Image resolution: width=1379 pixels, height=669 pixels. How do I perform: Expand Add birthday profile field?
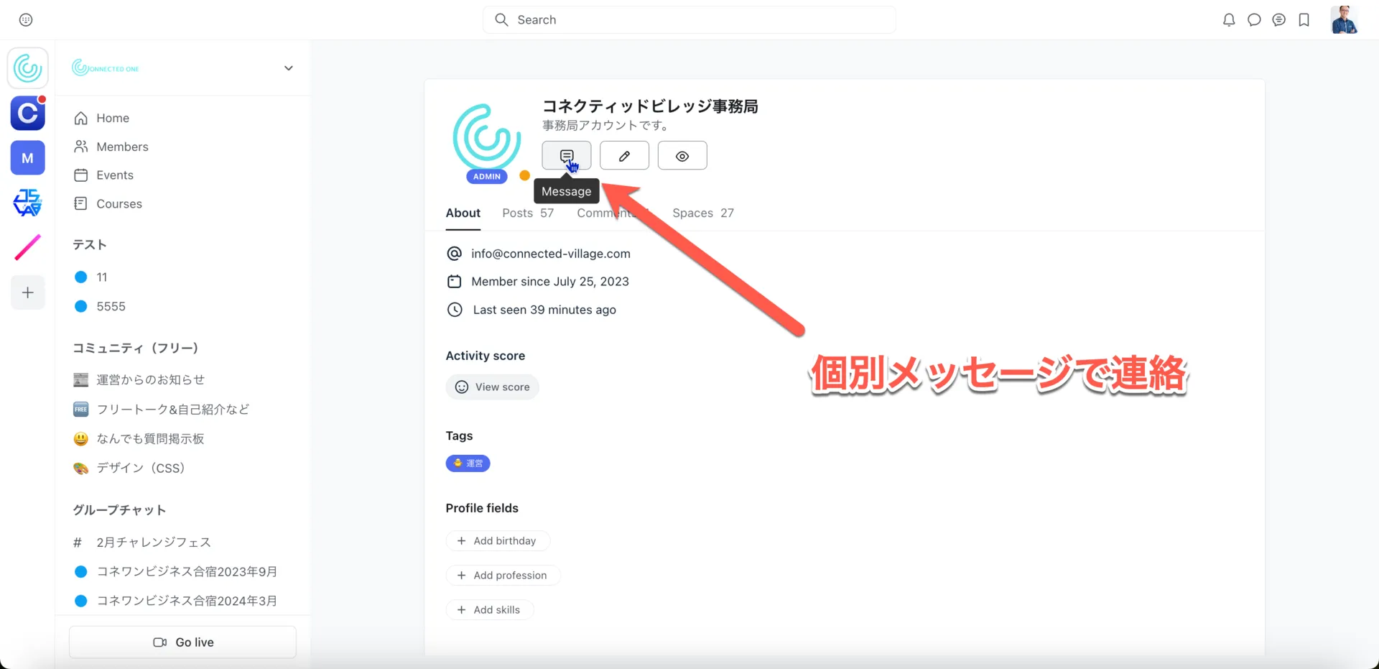(x=498, y=541)
